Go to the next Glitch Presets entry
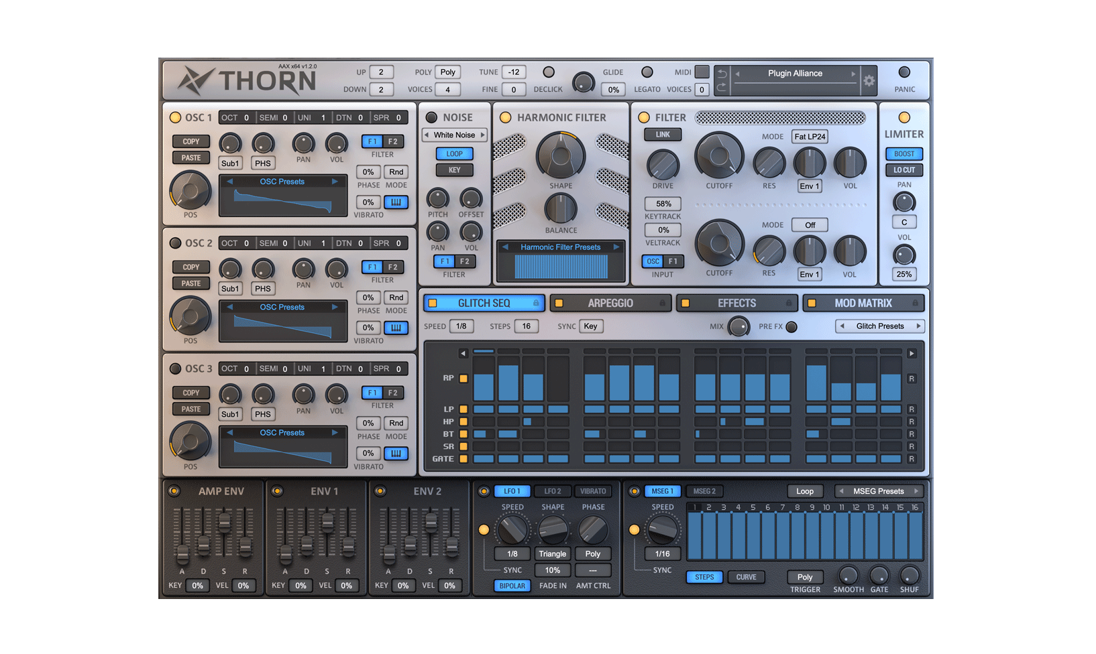The width and height of the screenshot is (1096, 654). tap(918, 326)
